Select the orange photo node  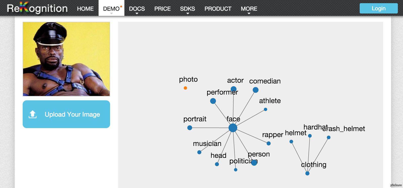pos(185,88)
